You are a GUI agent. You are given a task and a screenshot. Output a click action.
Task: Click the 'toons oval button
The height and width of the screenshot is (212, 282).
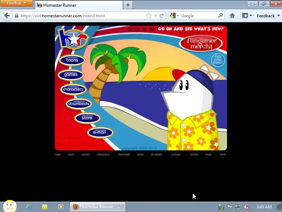72,60
